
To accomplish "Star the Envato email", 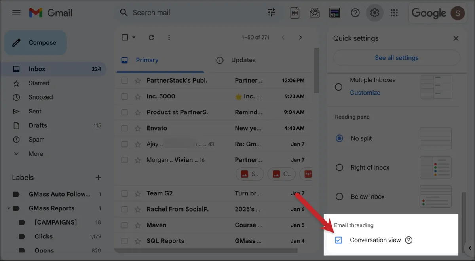I will pos(137,128).
